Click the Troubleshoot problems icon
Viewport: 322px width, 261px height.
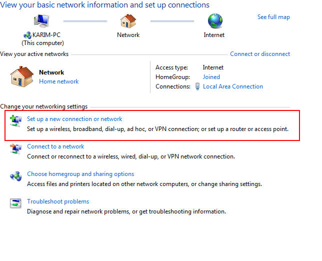(x=16, y=203)
